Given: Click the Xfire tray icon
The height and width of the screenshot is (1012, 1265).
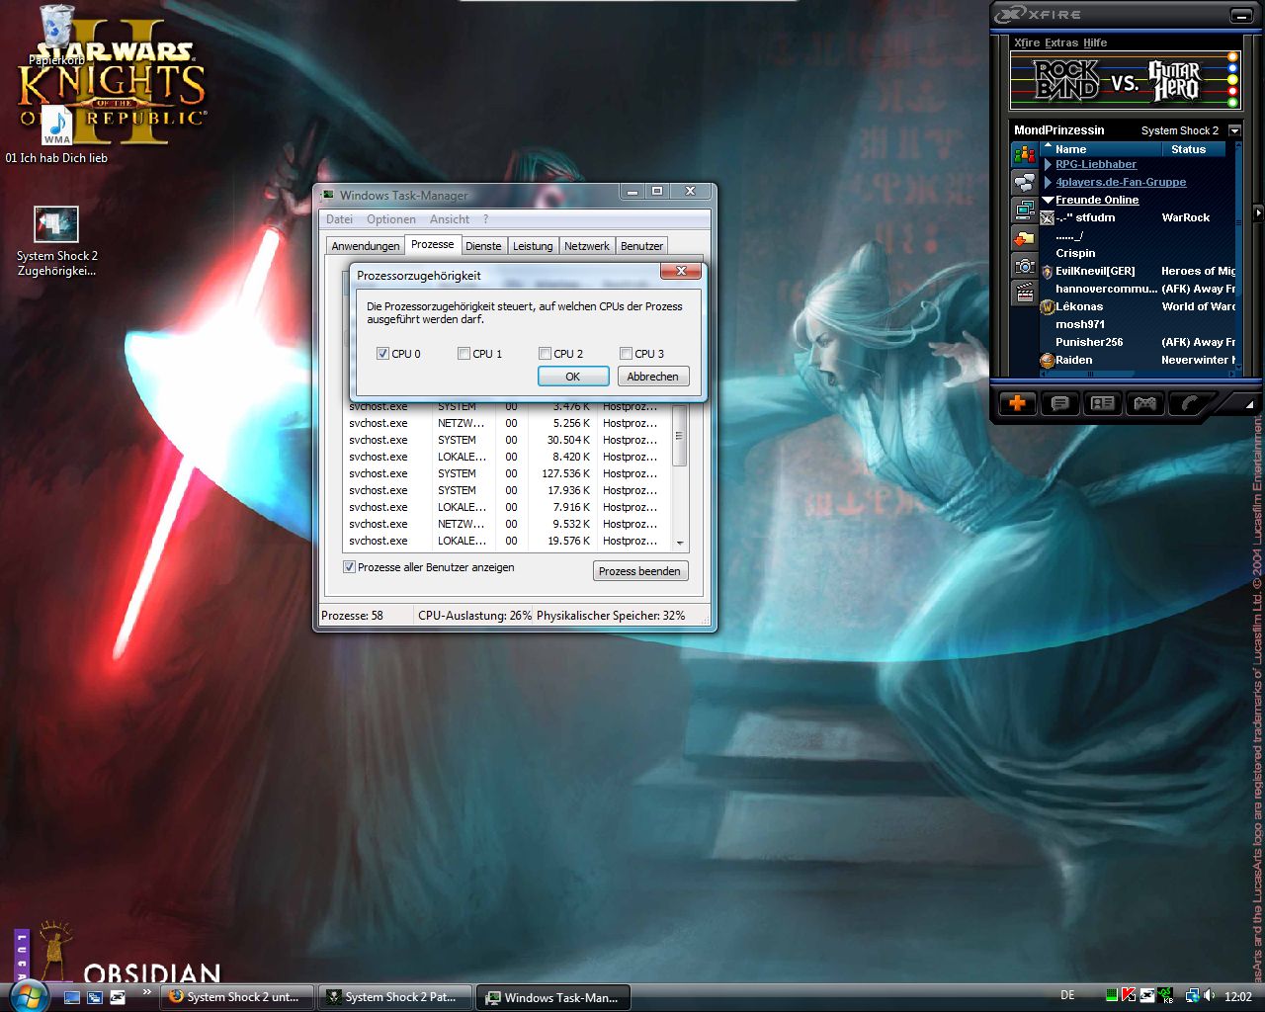Looking at the screenshot, I should click(1147, 996).
